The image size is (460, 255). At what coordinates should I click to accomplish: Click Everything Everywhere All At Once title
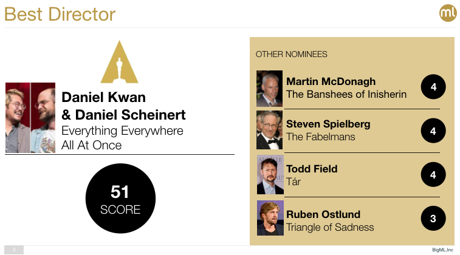[122, 138]
